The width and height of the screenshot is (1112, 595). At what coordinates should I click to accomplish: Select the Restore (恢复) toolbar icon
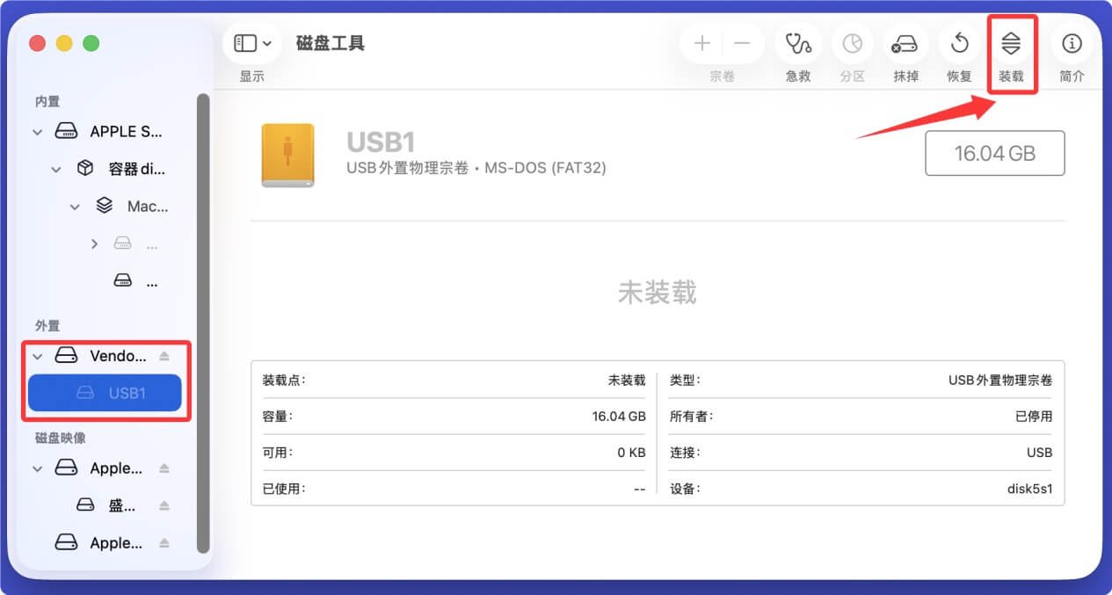[x=958, y=42]
